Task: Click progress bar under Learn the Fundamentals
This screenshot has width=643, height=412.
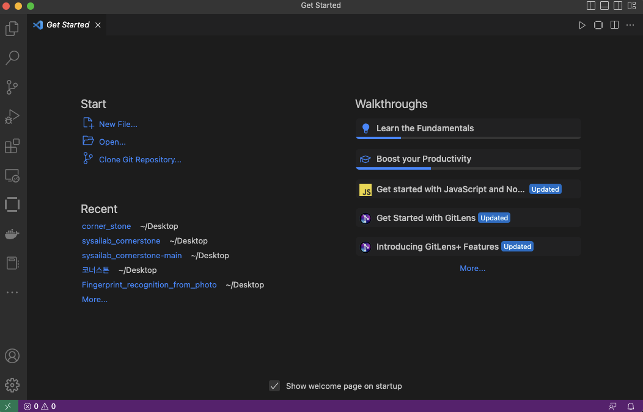Action: pyautogui.click(x=468, y=138)
